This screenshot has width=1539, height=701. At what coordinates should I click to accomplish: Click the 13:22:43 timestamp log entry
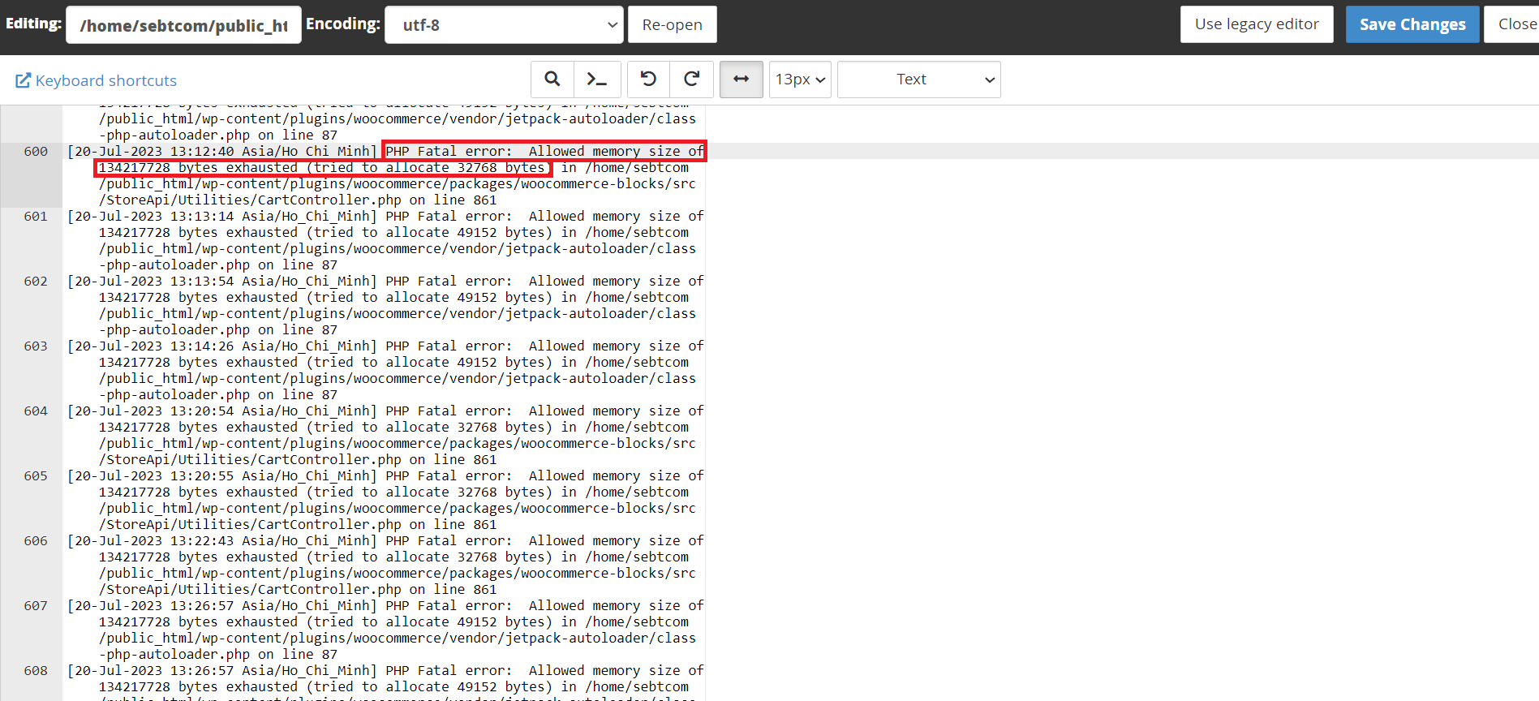[386, 566]
